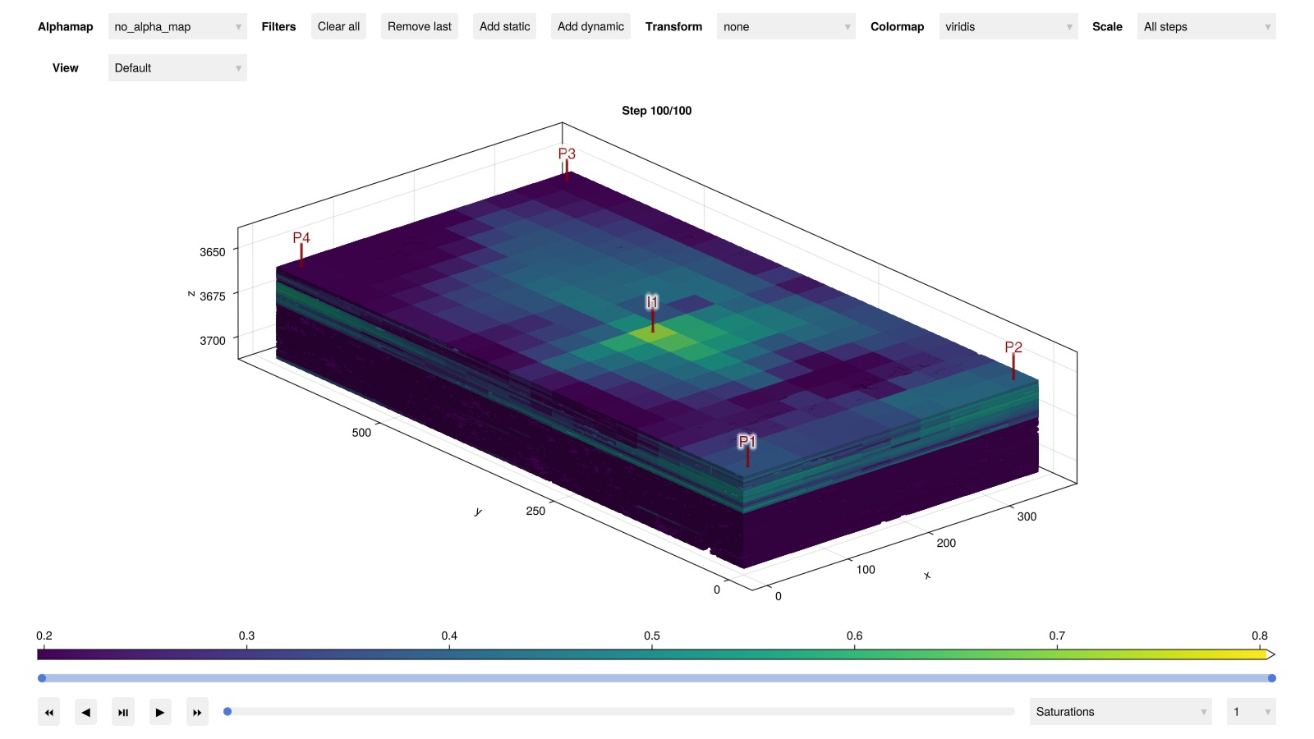Screen dimensions: 1314x739
Task: Expand the Saturations property dropdown
Action: (1120, 712)
